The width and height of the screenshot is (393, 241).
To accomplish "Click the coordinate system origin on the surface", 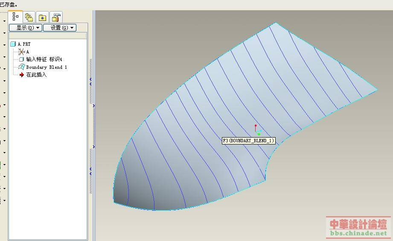I will [256, 132].
